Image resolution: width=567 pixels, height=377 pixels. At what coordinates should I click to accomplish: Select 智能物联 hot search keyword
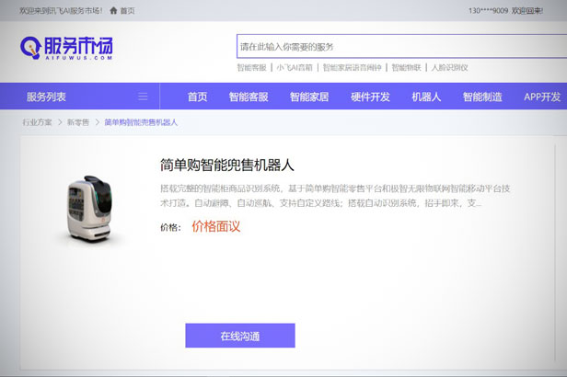point(407,67)
